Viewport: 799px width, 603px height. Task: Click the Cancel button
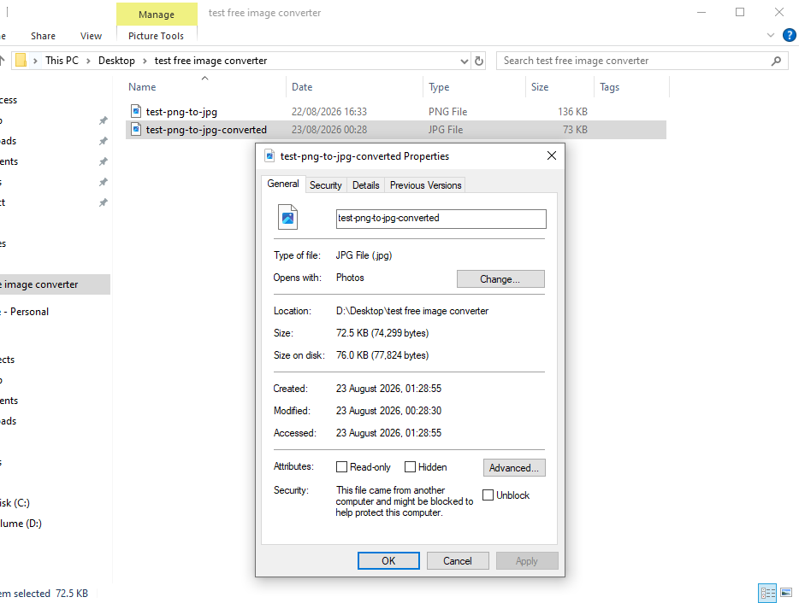(x=458, y=561)
